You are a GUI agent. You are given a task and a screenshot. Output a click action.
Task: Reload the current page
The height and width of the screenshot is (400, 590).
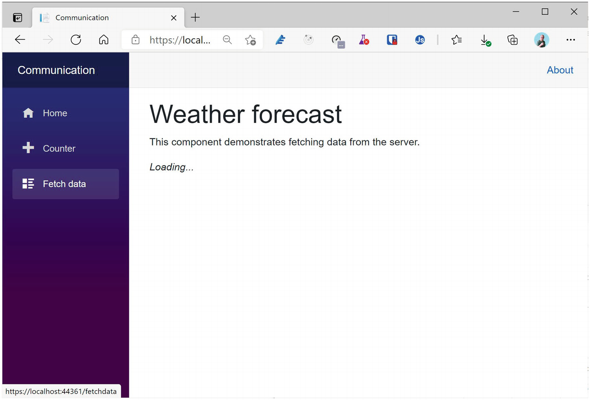pyautogui.click(x=76, y=40)
